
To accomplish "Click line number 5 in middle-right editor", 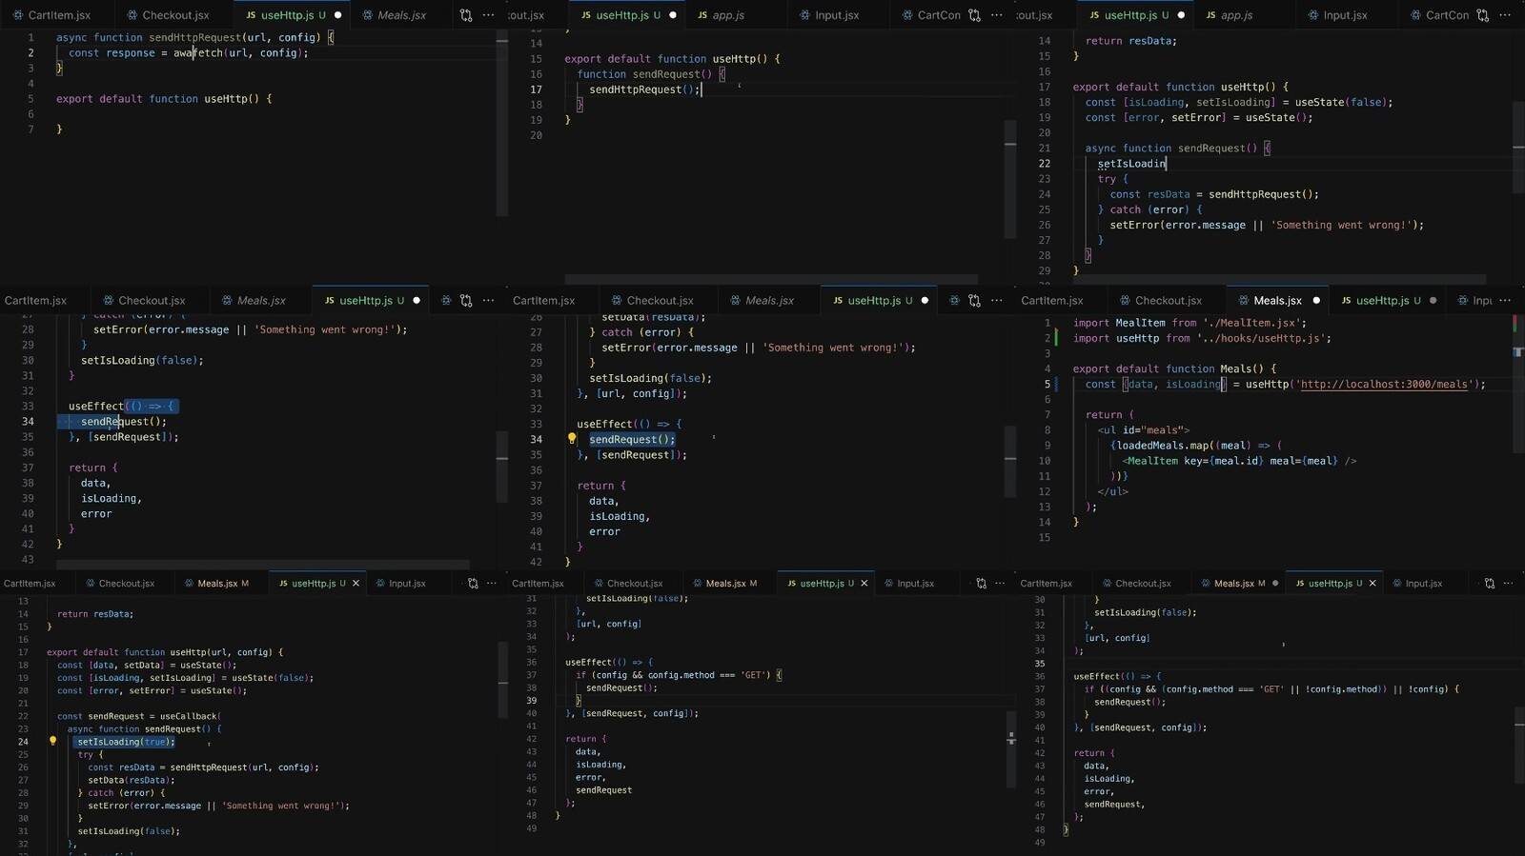I will 1047,385.
